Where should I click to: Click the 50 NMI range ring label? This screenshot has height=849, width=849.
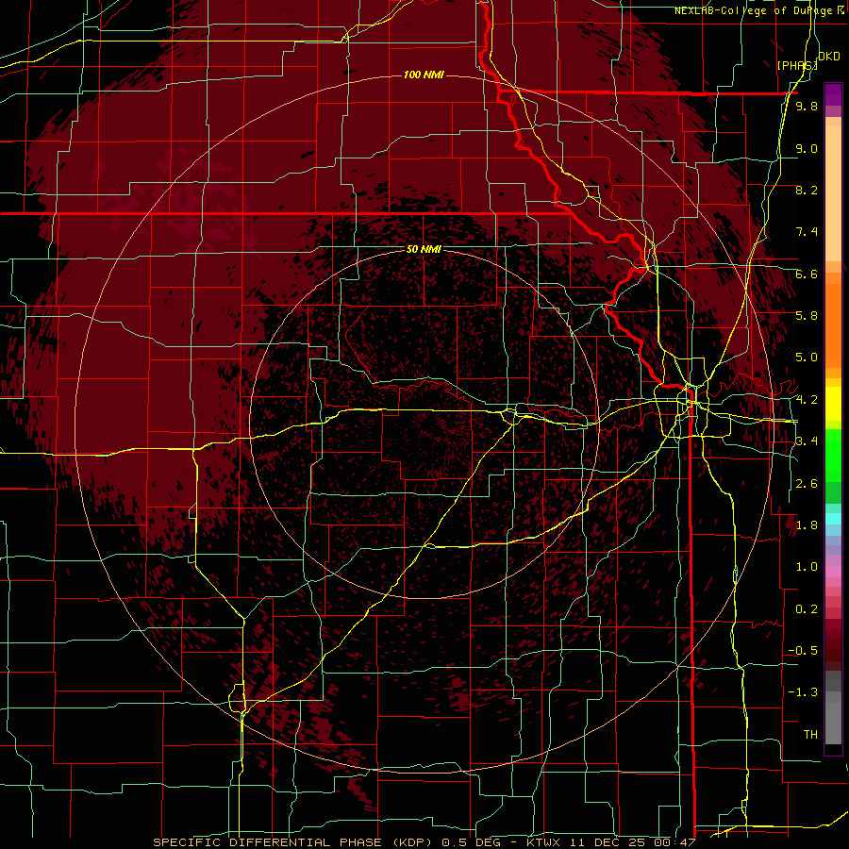424,249
